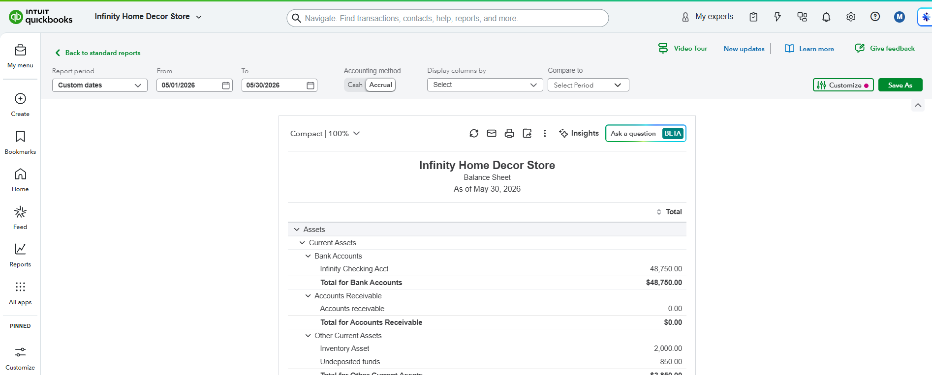Refresh the report
This screenshot has width=932, height=375.
[474, 133]
